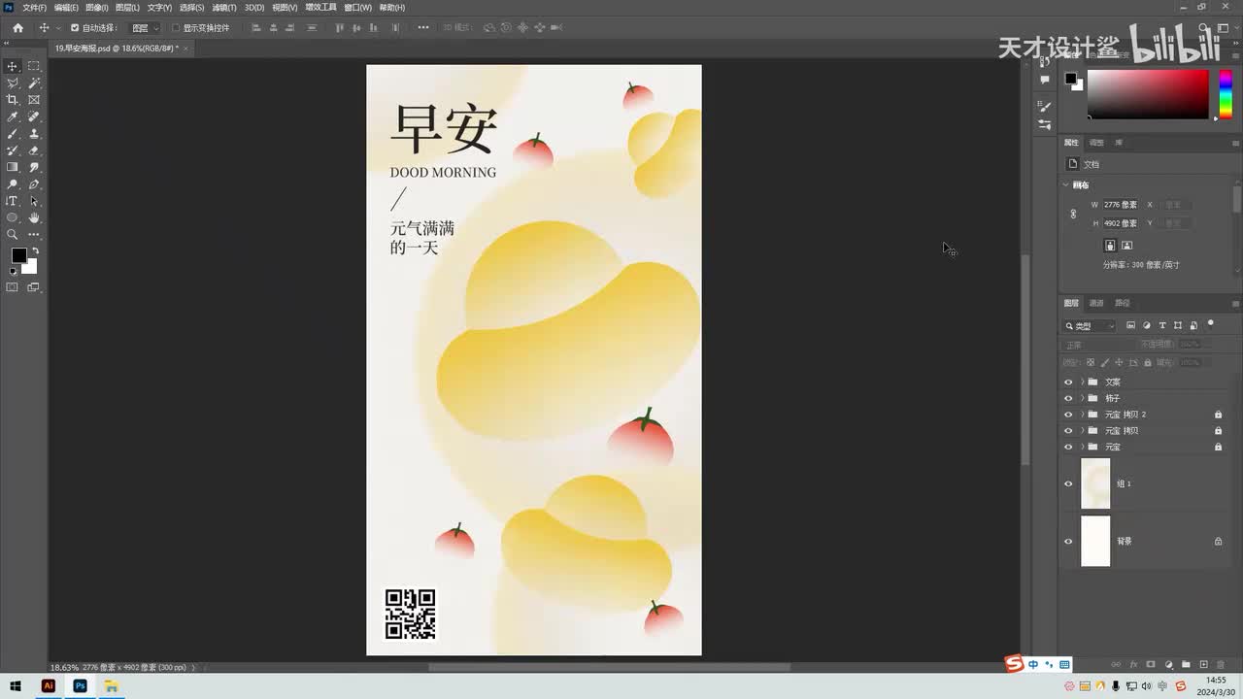Click the canvas height H field
This screenshot has width=1243, height=699.
[1121, 223]
